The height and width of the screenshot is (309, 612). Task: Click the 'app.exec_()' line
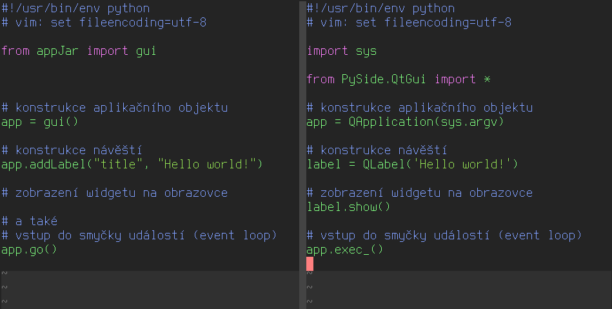tap(345, 250)
